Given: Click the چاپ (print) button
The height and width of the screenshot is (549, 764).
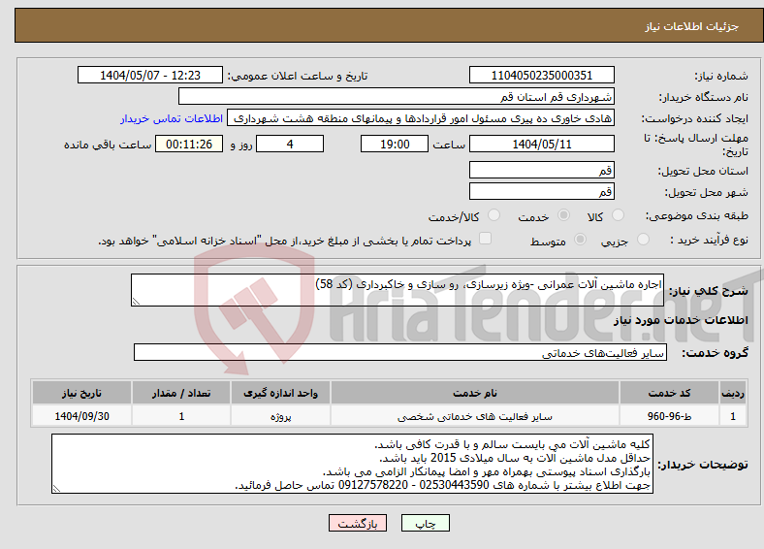Looking at the screenshot, I should tap(425, 523).
